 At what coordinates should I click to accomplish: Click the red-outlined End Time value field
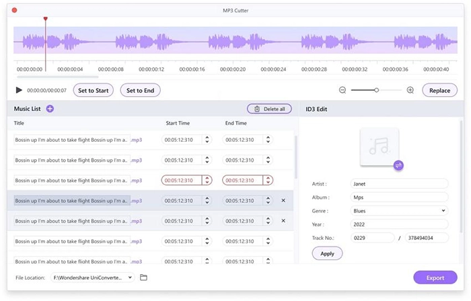click(x=242, y=180)
